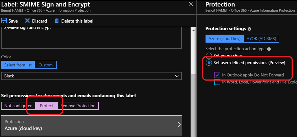Choose the Custom color option

(46, 65)
